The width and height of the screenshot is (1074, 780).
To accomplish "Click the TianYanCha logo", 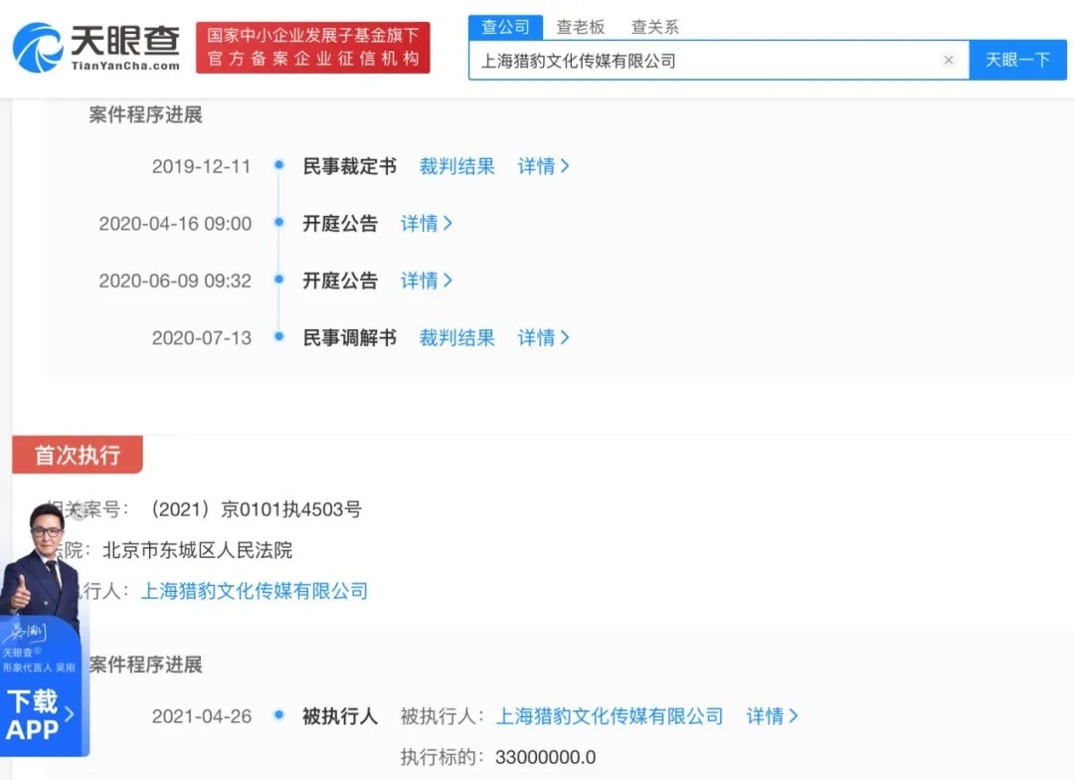I will tap(96, 47).
